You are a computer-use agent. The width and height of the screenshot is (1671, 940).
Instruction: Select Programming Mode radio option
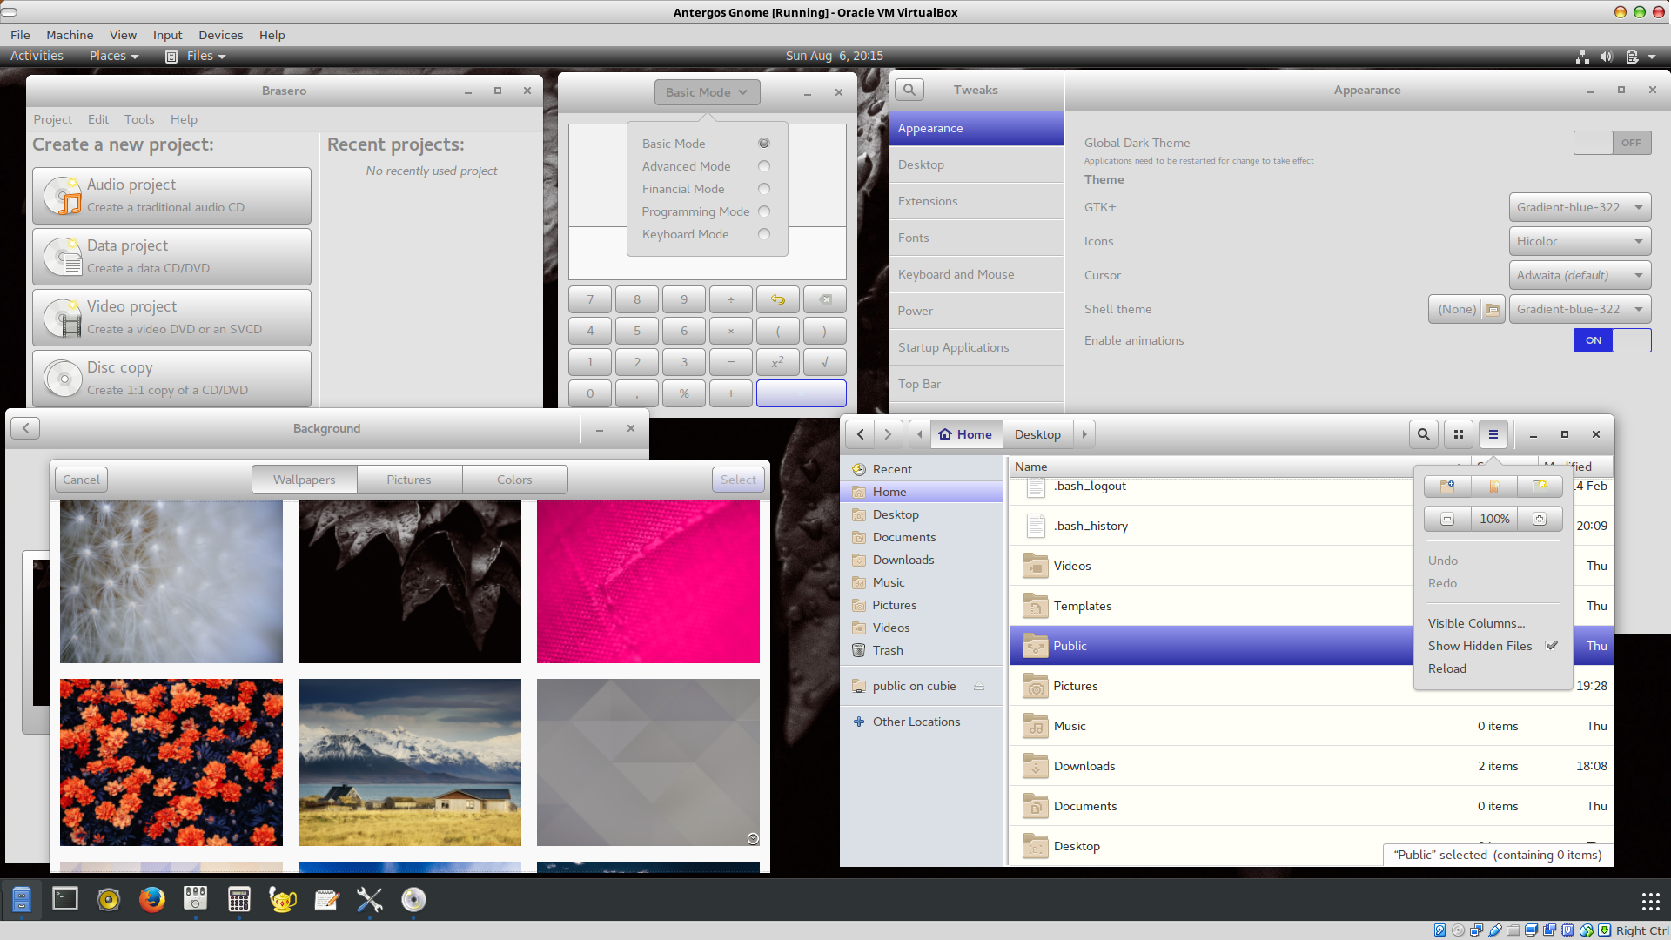click(764, 211)
